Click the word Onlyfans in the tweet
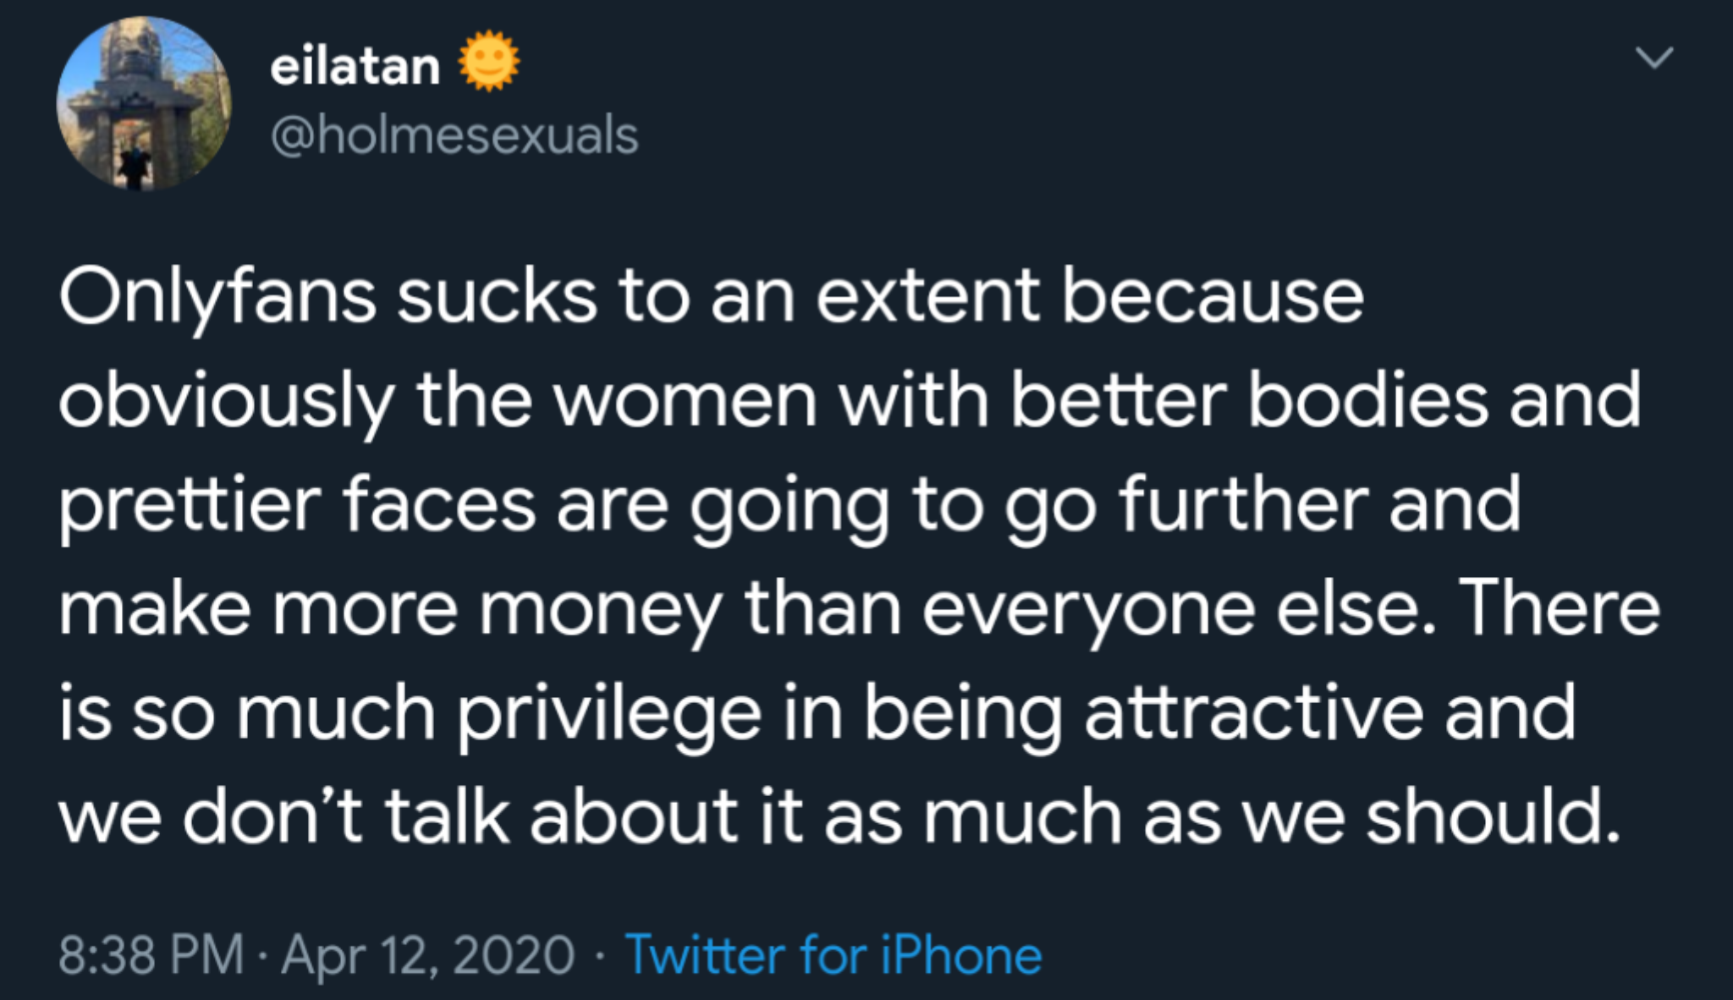The width and height of the screenshot is (1733, 1000). (217, 298)
